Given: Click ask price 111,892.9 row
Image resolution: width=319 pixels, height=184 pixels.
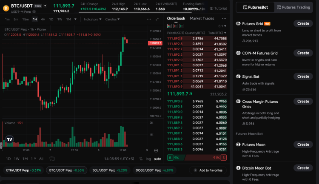Looking at the screenshot, I should pos(197,38).
